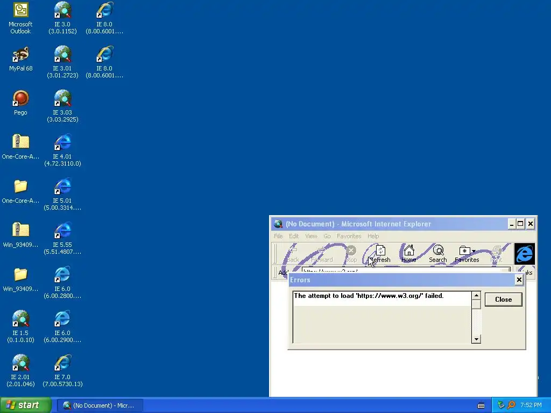This screenshot has height=413, width=551.
Task: Open the File menu
Action: [x=278, y=236]
